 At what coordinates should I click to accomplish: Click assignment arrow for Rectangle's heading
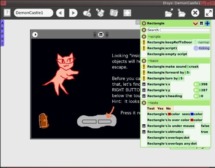coord(196,96)
